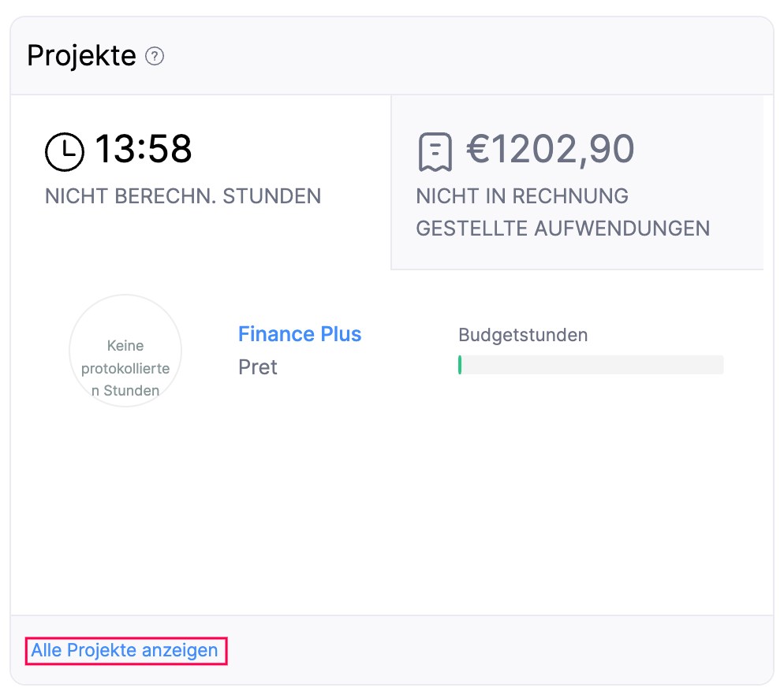Click the clock icon beside 13:58
The width and height of the screenshot is (784, 695).
click(x=65, y=151)
